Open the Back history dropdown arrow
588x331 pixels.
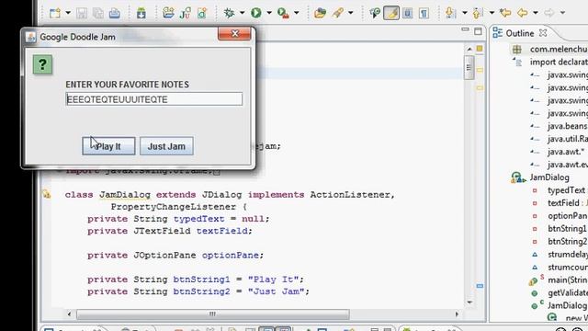(x=536, y=13)
